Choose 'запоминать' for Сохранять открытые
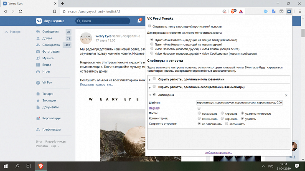Image resolution: width=305 pixels, height=171 pixels. coord(226,124)
